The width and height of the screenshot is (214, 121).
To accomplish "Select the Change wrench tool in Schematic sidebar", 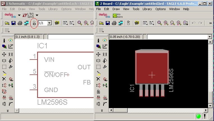I will point(11,67).
